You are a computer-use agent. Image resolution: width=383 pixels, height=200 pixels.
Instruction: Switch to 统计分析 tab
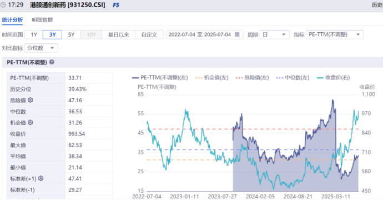click(x=12, y=20)
